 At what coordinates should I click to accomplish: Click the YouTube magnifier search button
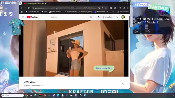(91, 17)
